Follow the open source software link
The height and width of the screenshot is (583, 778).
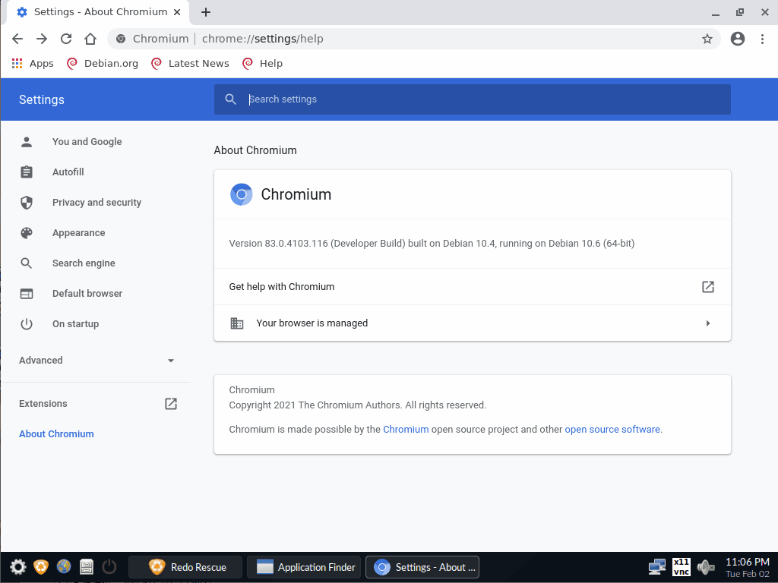612,430
